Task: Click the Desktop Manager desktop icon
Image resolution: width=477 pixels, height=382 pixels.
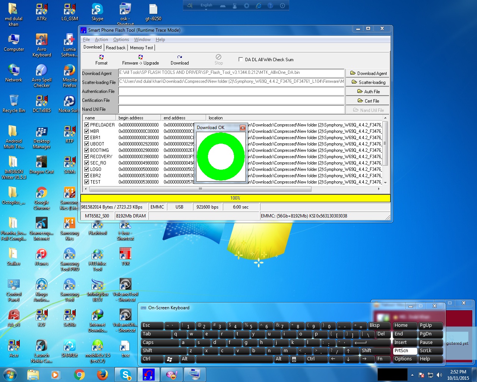Action: (x=41, y=137)
